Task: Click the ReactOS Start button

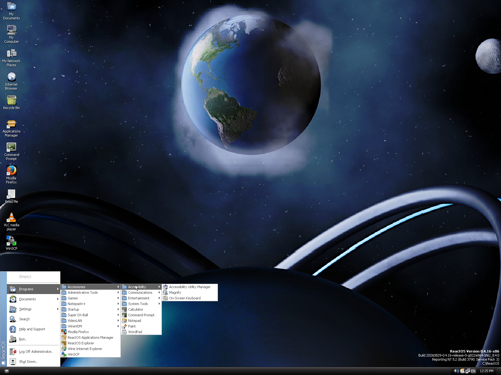Action: point(7,371)
